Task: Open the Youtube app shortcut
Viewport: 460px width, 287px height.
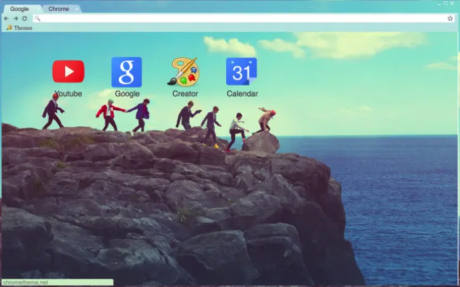Action: 68,71
